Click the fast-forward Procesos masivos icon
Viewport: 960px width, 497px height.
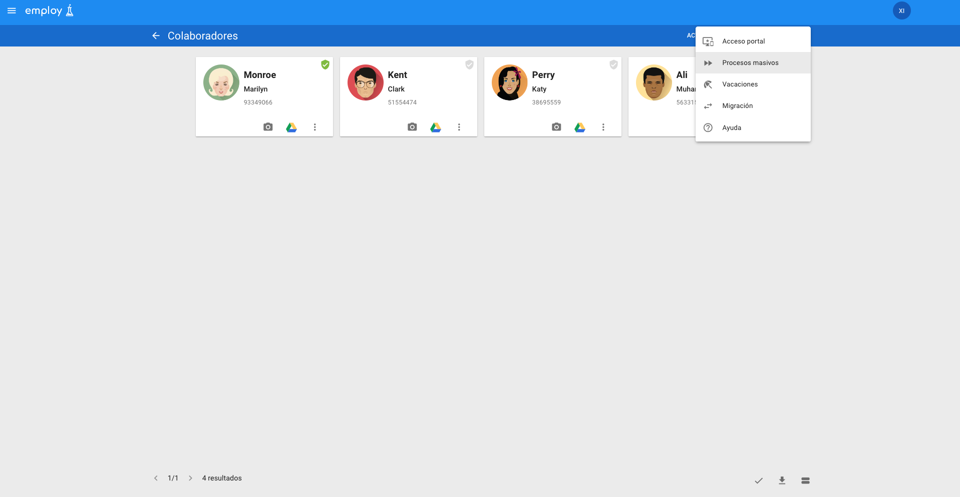click(708, 63)
